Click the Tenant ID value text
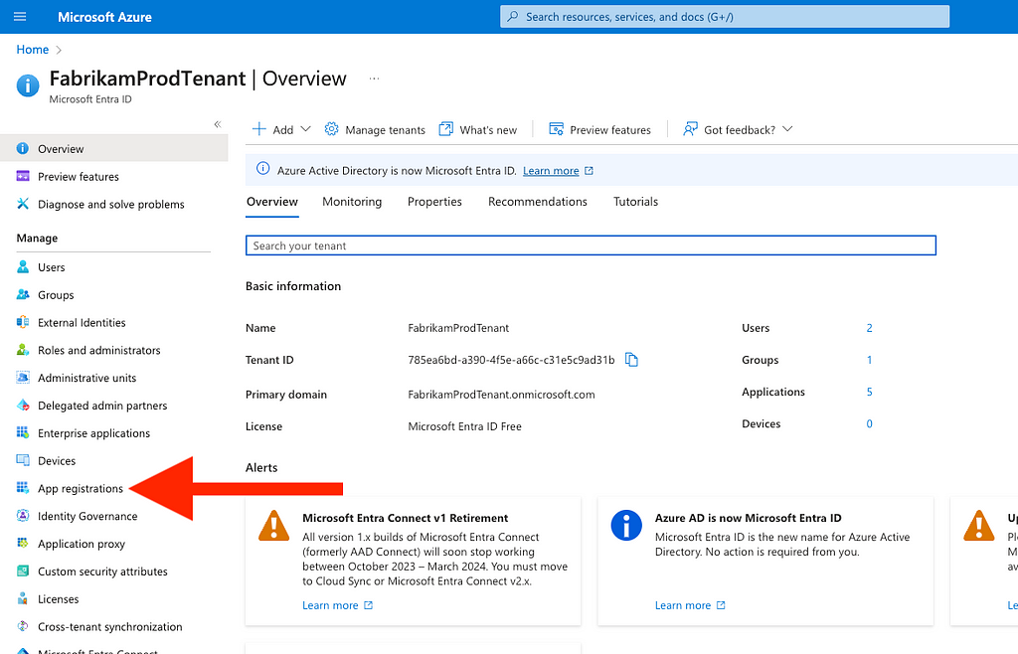This screenshot has width=1018, height=654. [x=511, y=360]
